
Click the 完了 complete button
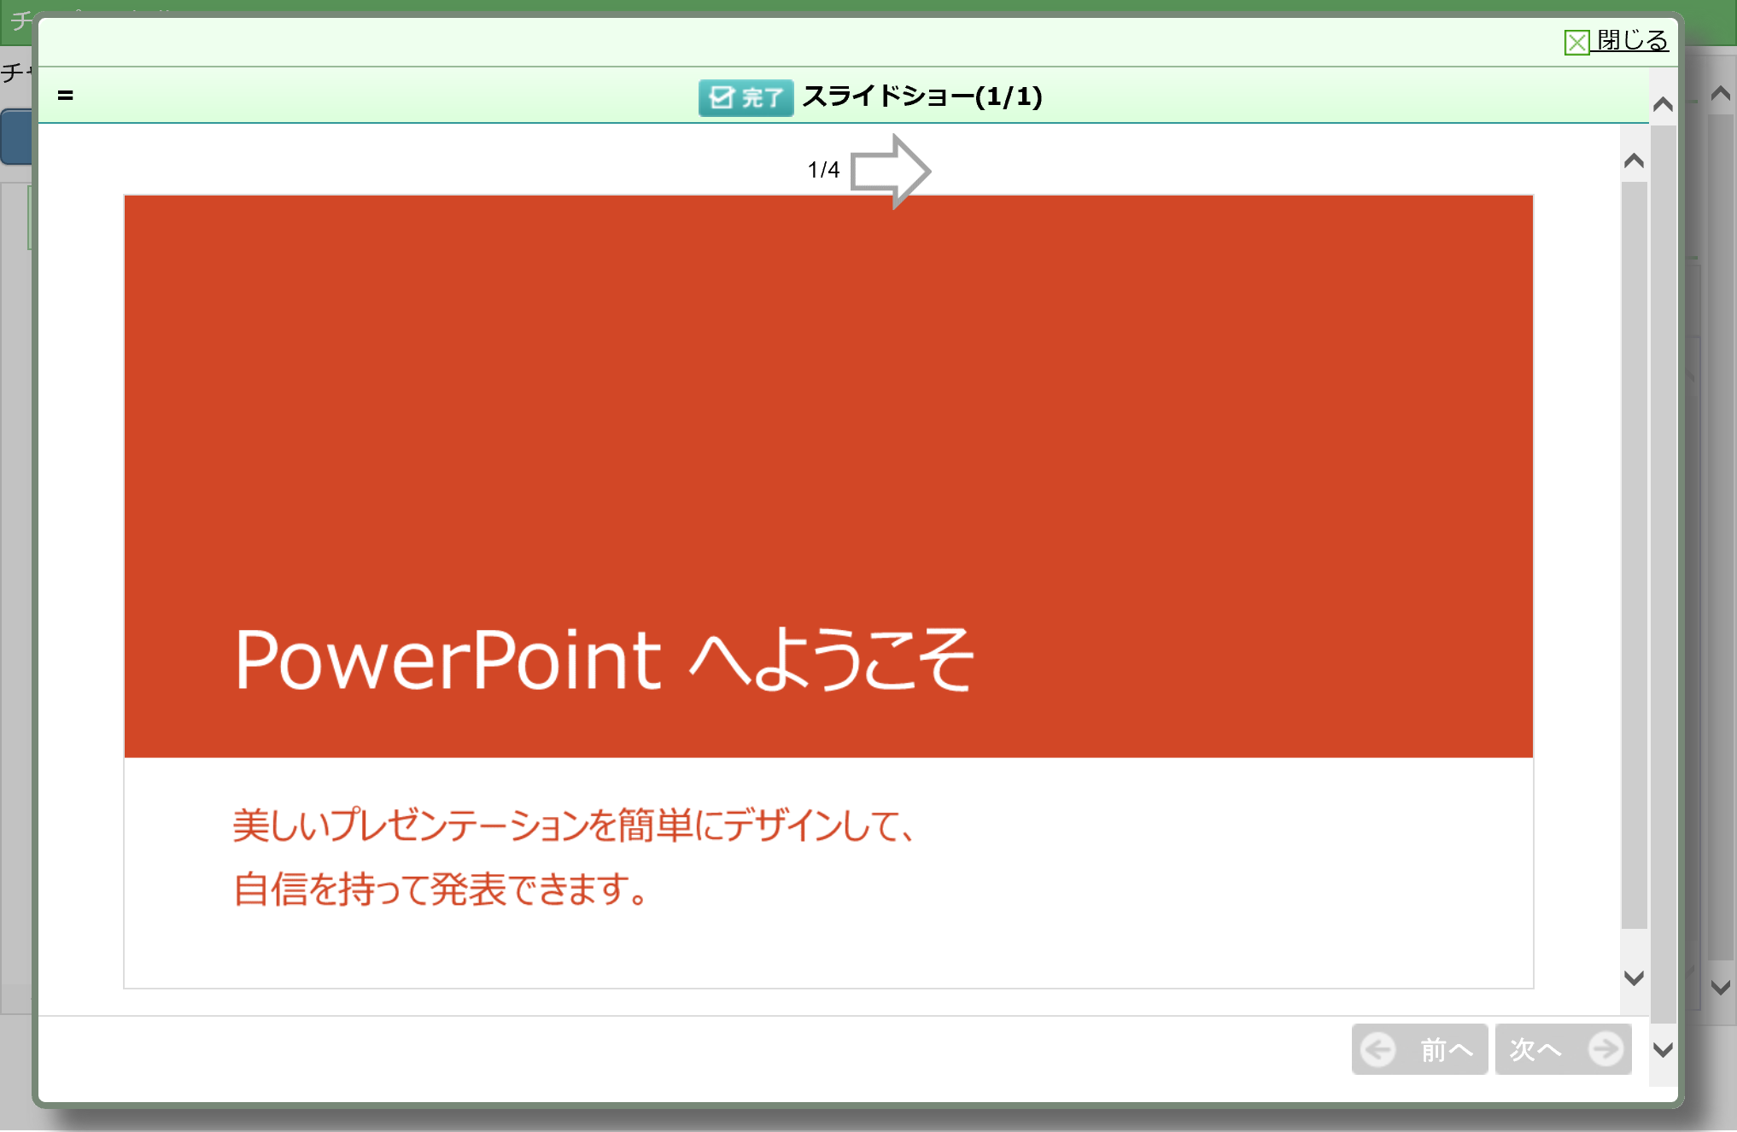pyautogui.click(x=746, y=97)
